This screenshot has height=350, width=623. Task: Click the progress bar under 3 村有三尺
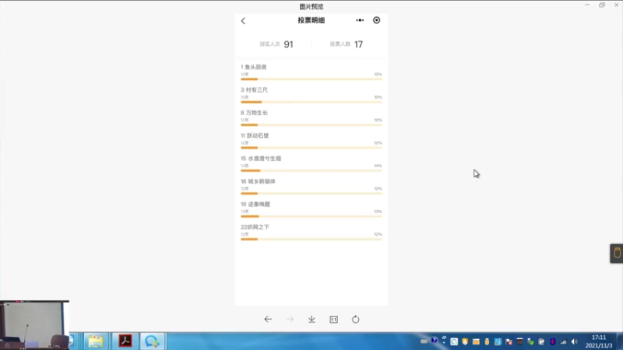(x=311, y=102)
